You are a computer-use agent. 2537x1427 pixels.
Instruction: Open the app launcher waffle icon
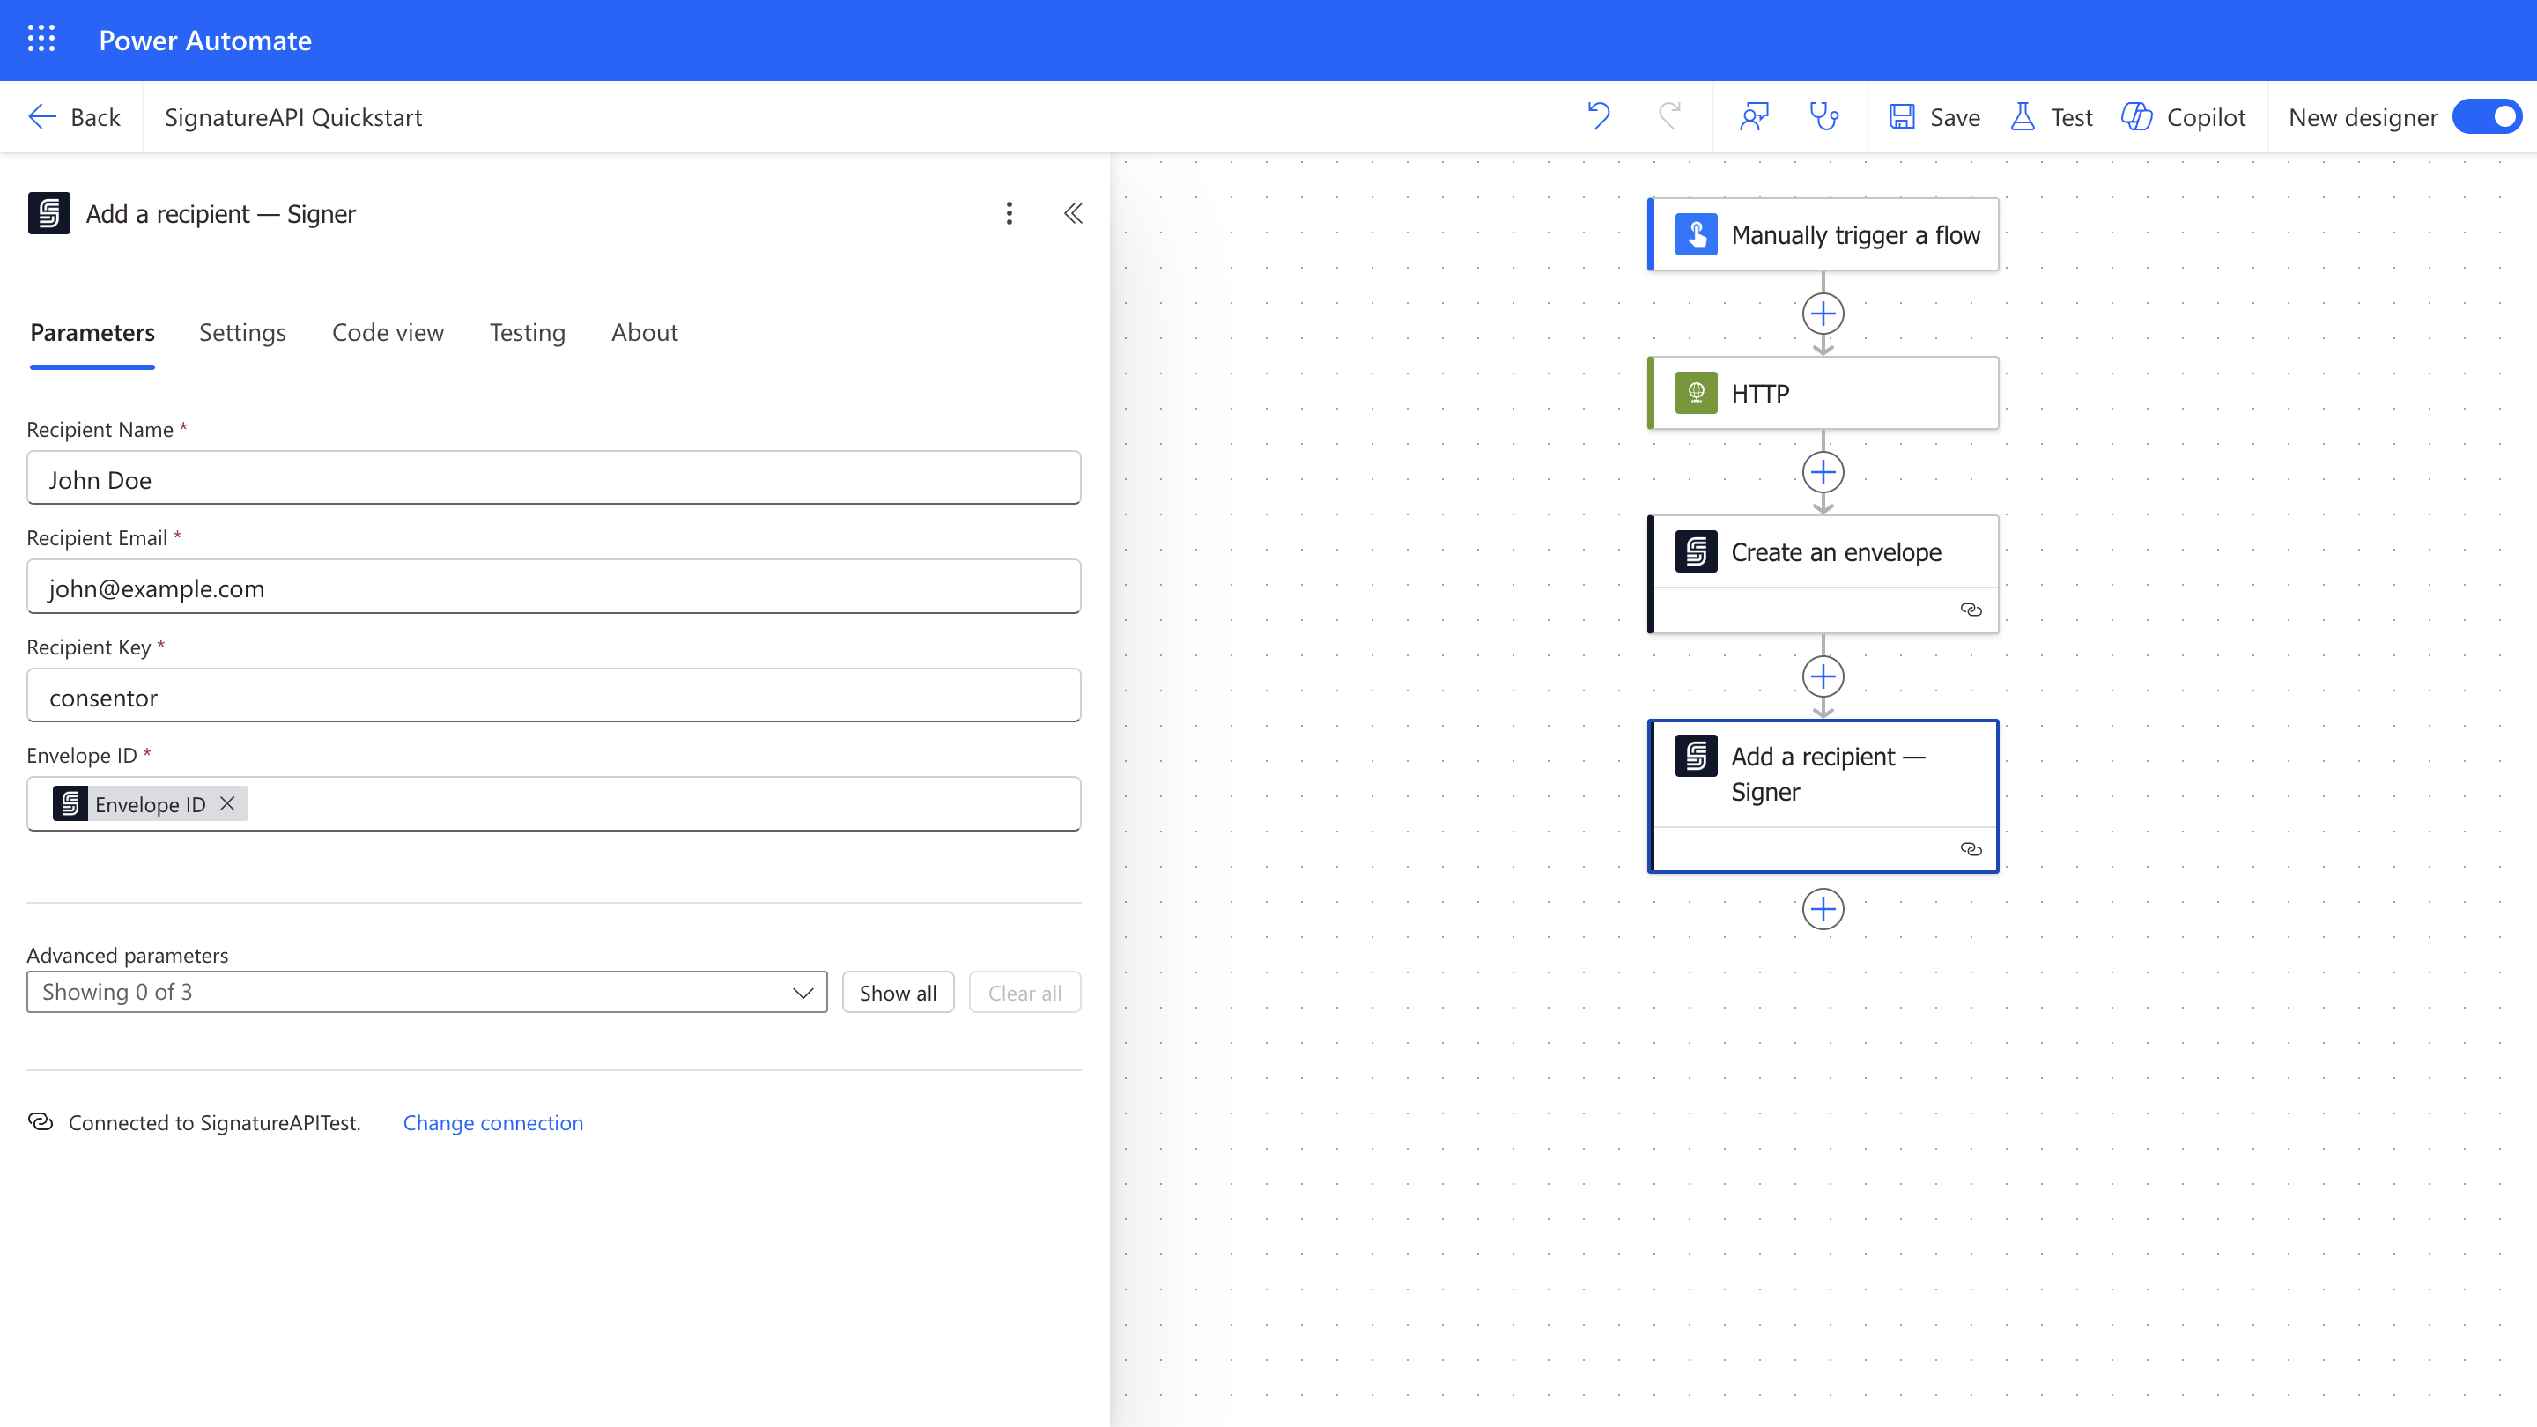click(x=41, y=40)
